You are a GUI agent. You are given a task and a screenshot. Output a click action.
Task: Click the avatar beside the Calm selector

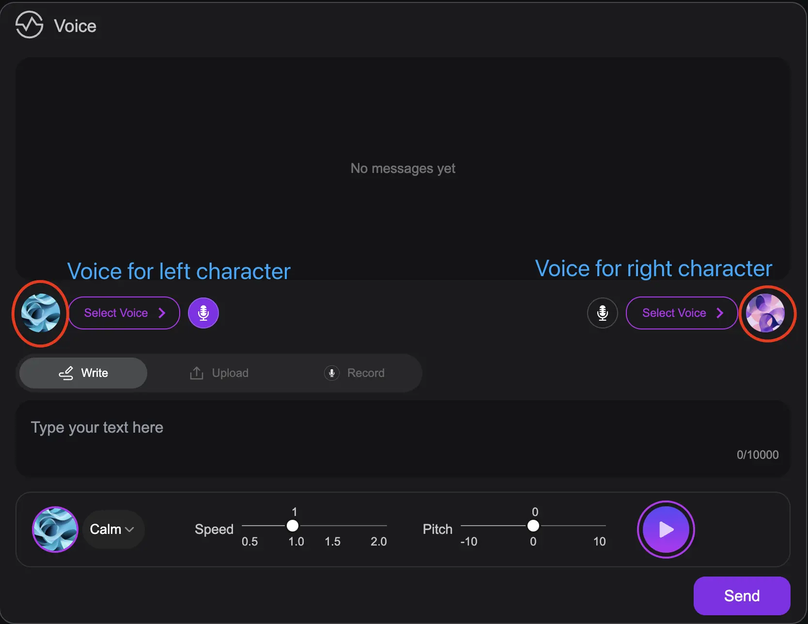pyautogui.click(x=55, y=530)
